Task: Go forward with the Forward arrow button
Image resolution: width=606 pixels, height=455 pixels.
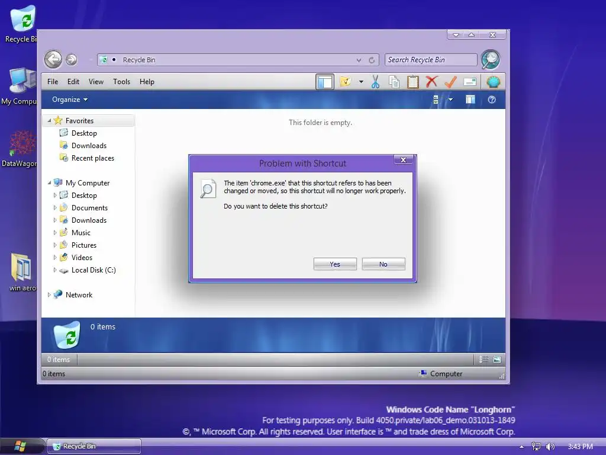Action: (x=71, y=60)
